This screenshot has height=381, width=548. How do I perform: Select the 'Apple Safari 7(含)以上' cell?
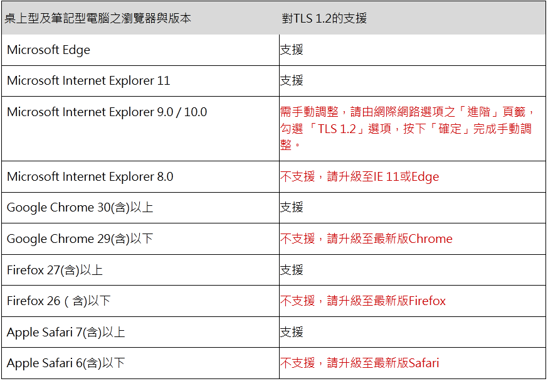[140, 332]
